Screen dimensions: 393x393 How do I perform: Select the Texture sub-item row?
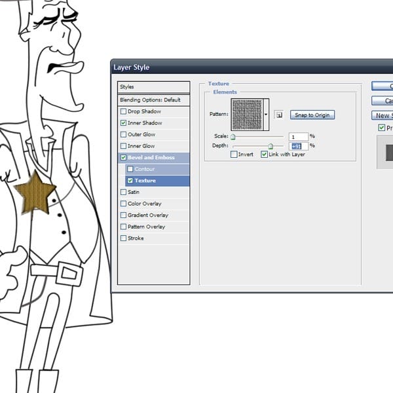[157, 181]
